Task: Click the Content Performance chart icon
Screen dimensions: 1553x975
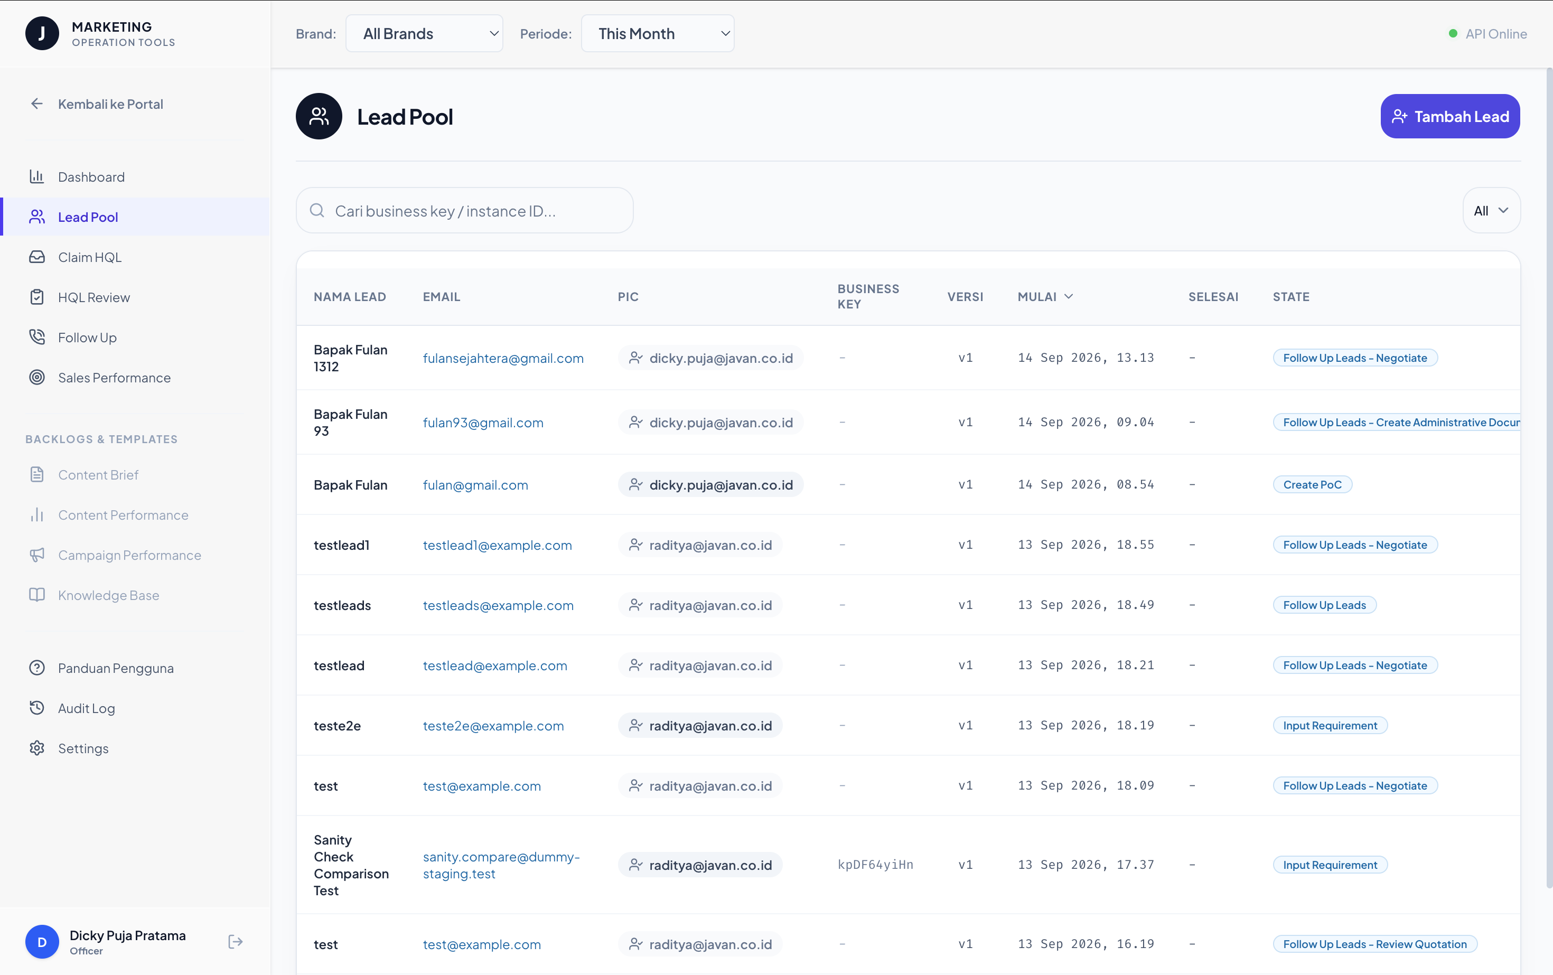Action: click(37, 514)
